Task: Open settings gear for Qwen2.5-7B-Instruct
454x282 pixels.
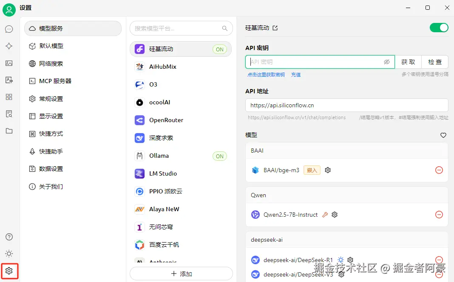Action: pos(335,215)
